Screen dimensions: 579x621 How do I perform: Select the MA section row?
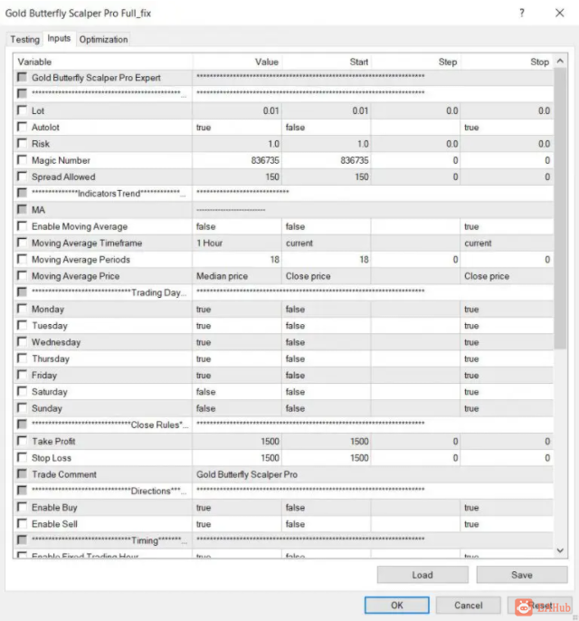283,210
